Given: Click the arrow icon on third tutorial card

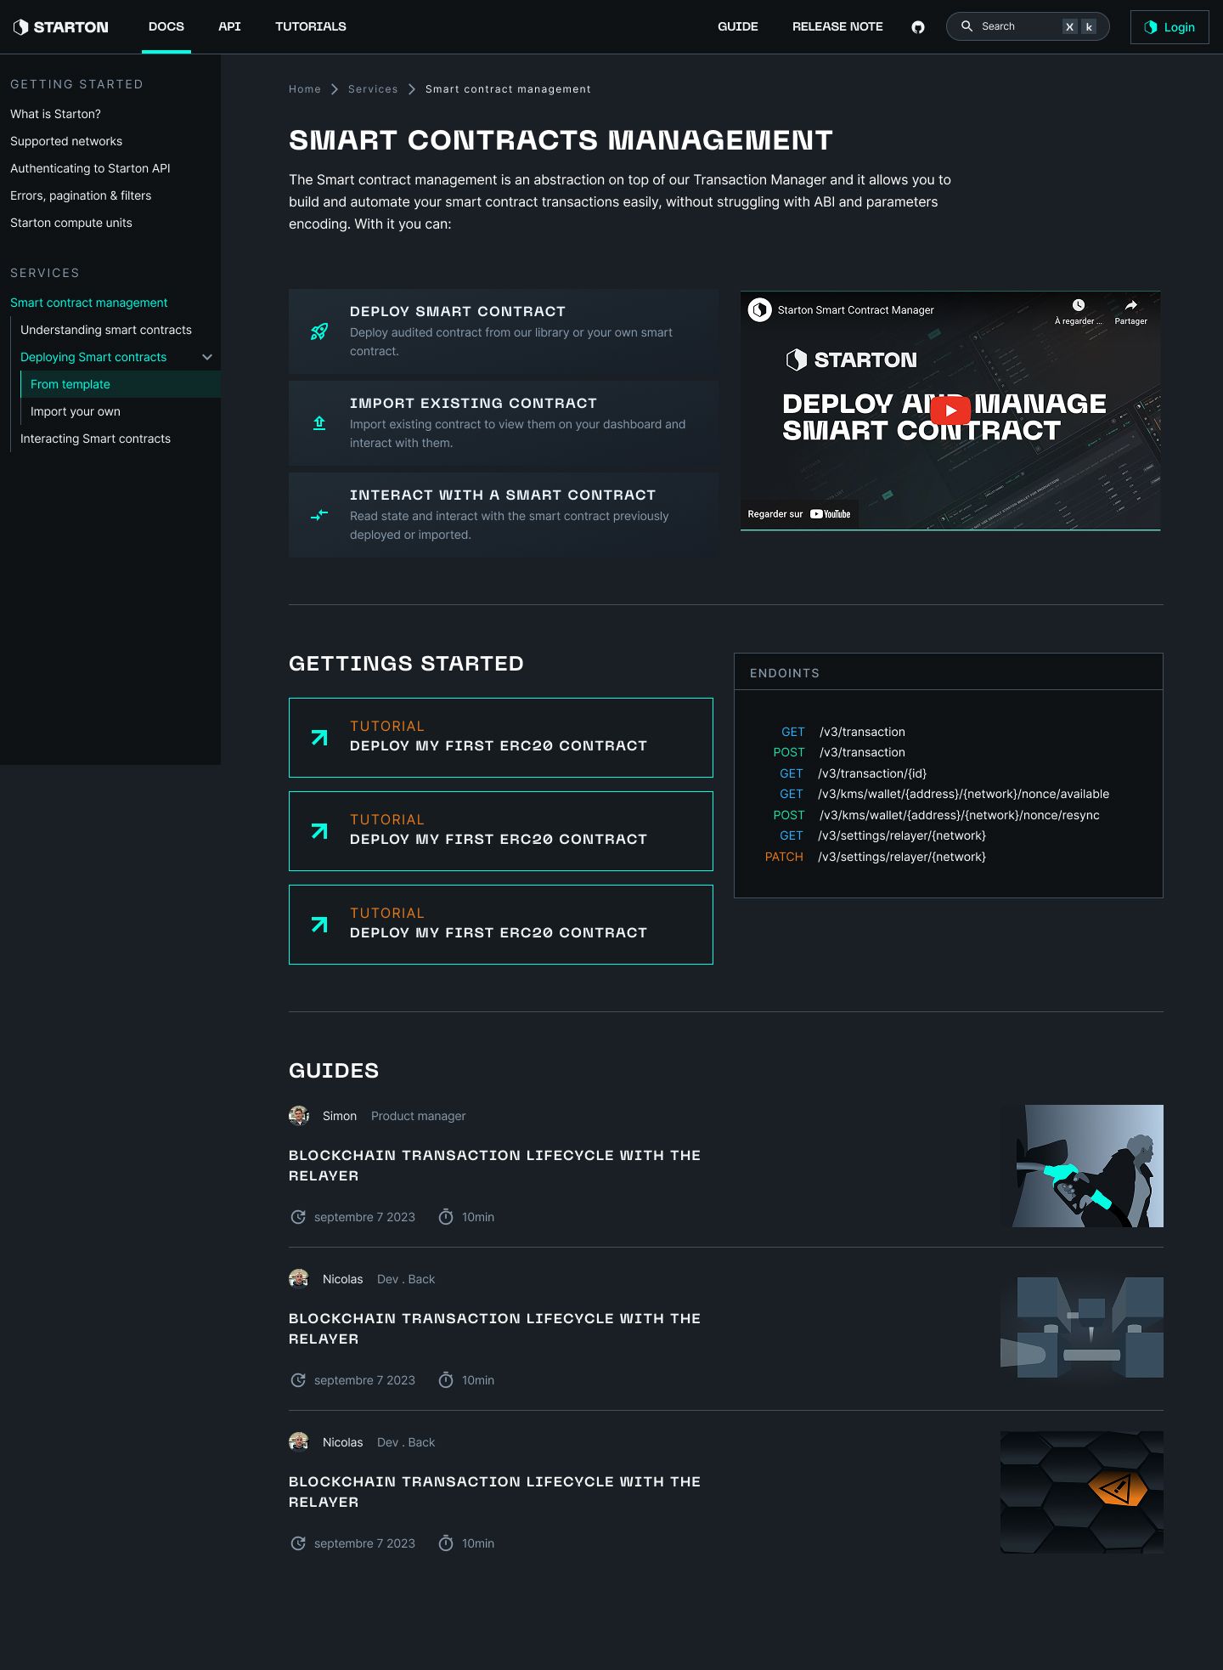Looking at the screenshot, I should coord(319,925).
